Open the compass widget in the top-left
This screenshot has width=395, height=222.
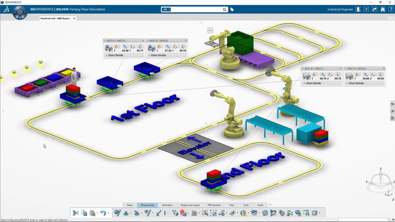(x=20, y=12)
